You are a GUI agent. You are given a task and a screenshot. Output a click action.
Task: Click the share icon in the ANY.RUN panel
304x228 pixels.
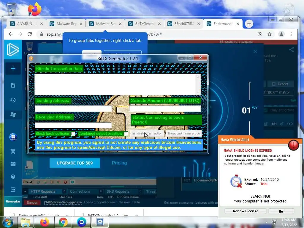(292, 50)
